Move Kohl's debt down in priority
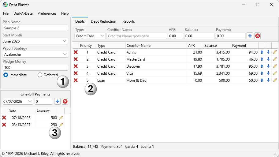The width and height of the screenshot is (279, 157). pyautogui.click(x=268, y=52)
